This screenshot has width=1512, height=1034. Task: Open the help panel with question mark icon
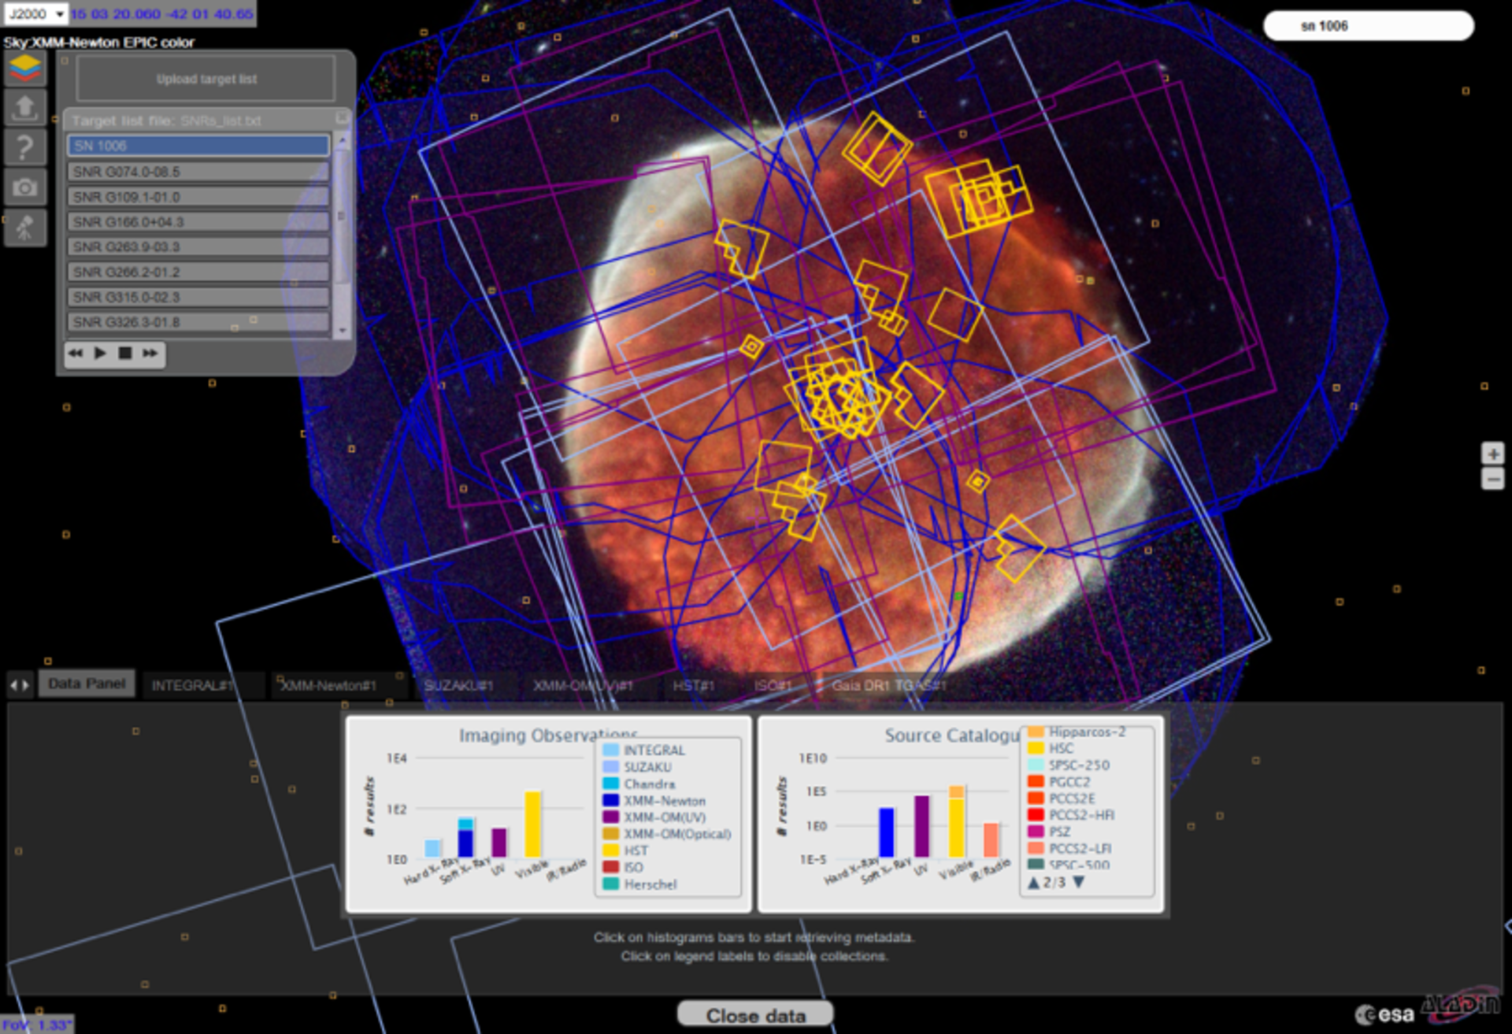pyautogui.click(x=24, y=148)
